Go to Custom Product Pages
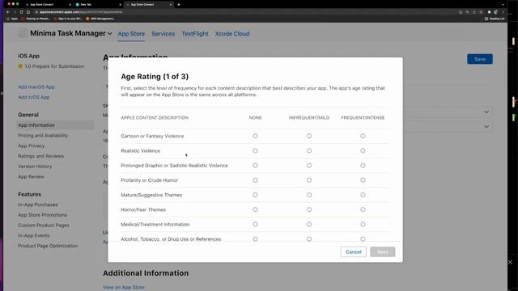The width and height of the screenshot is (518, 291). (44, 225)
